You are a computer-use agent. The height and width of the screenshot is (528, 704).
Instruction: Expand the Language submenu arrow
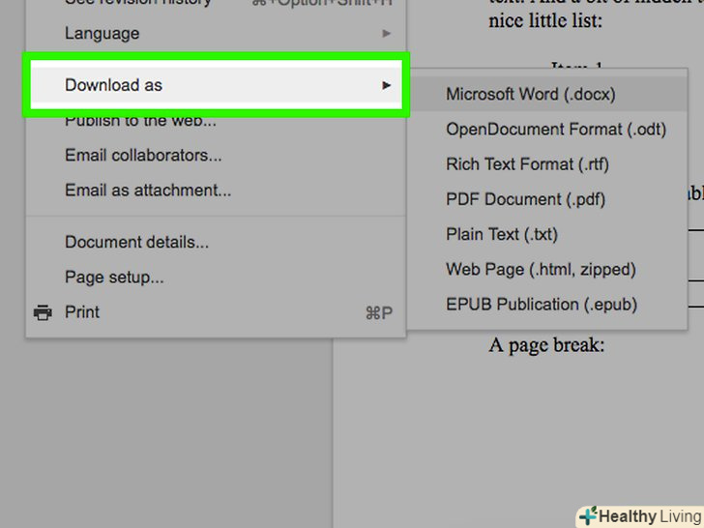[x=386, y=33]
